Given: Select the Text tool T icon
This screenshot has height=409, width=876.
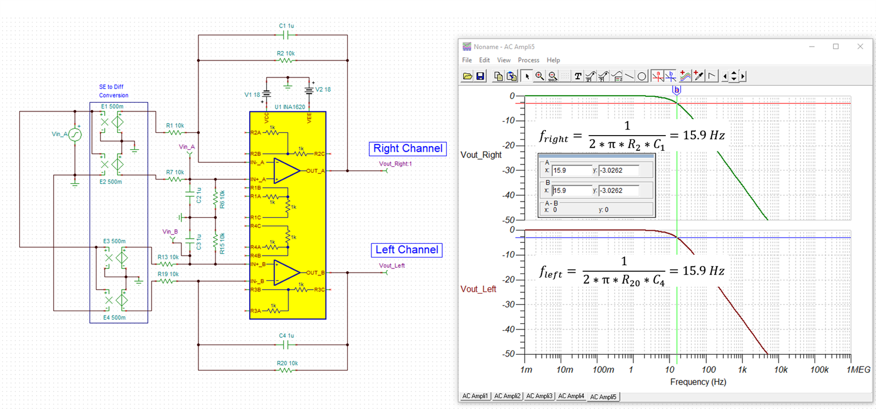Looking at the screenshot, I should coord(578,76).
